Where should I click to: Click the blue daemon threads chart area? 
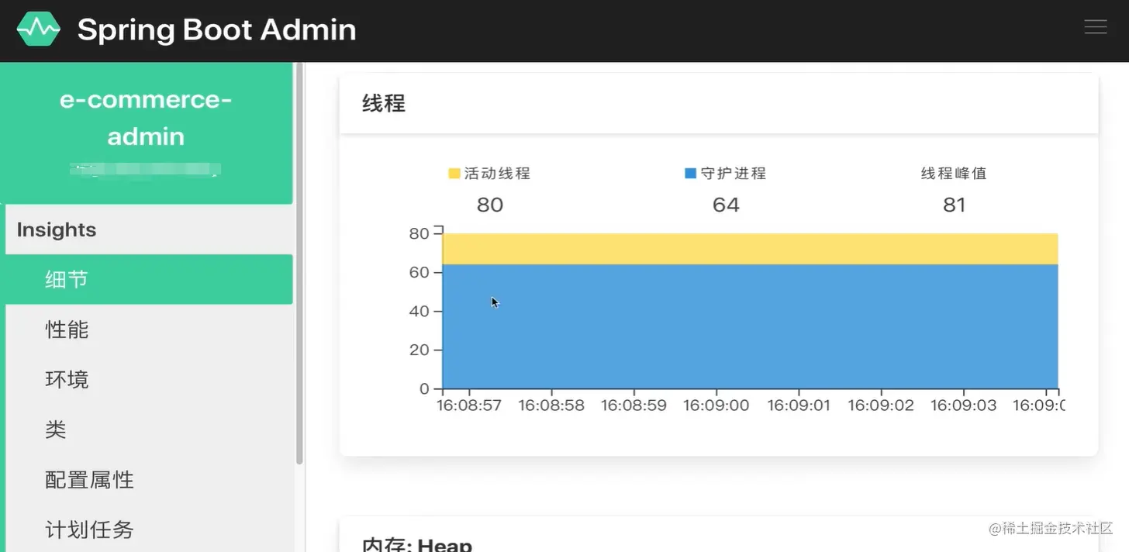[750, 326]
